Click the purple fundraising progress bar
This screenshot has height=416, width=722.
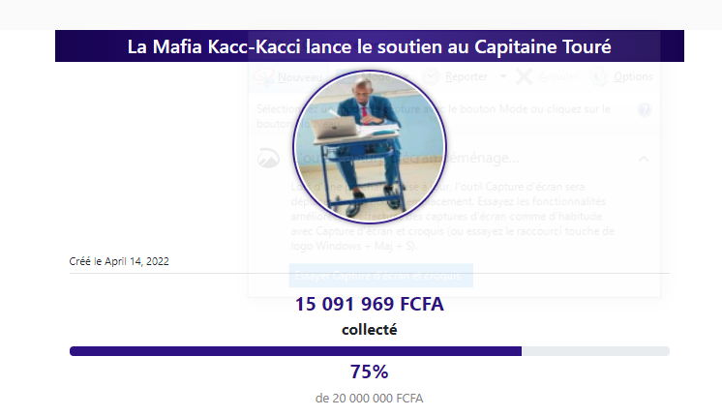point(295,350)
